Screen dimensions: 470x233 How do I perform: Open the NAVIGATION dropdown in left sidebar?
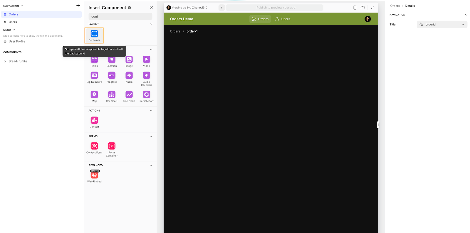click(13, 6)
